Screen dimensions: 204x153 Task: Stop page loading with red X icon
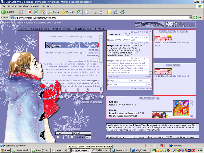[30, 12]
